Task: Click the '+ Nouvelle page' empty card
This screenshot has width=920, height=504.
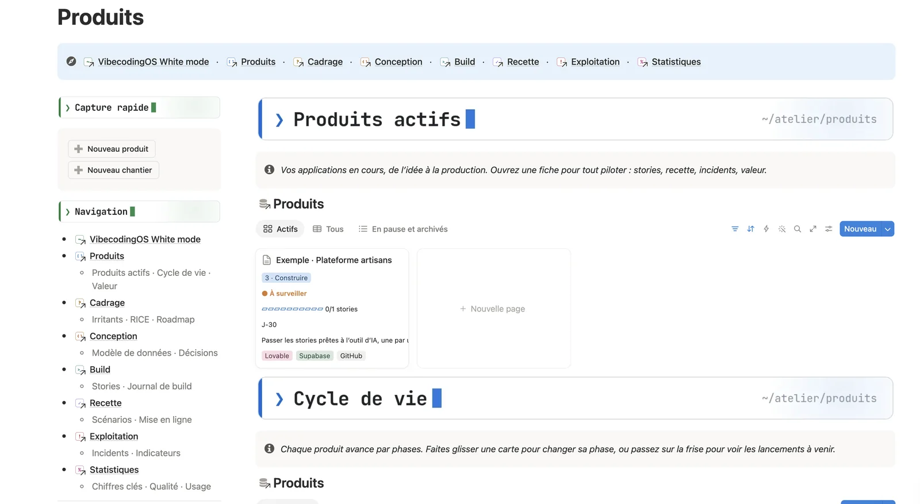Action: click(493, 309)
